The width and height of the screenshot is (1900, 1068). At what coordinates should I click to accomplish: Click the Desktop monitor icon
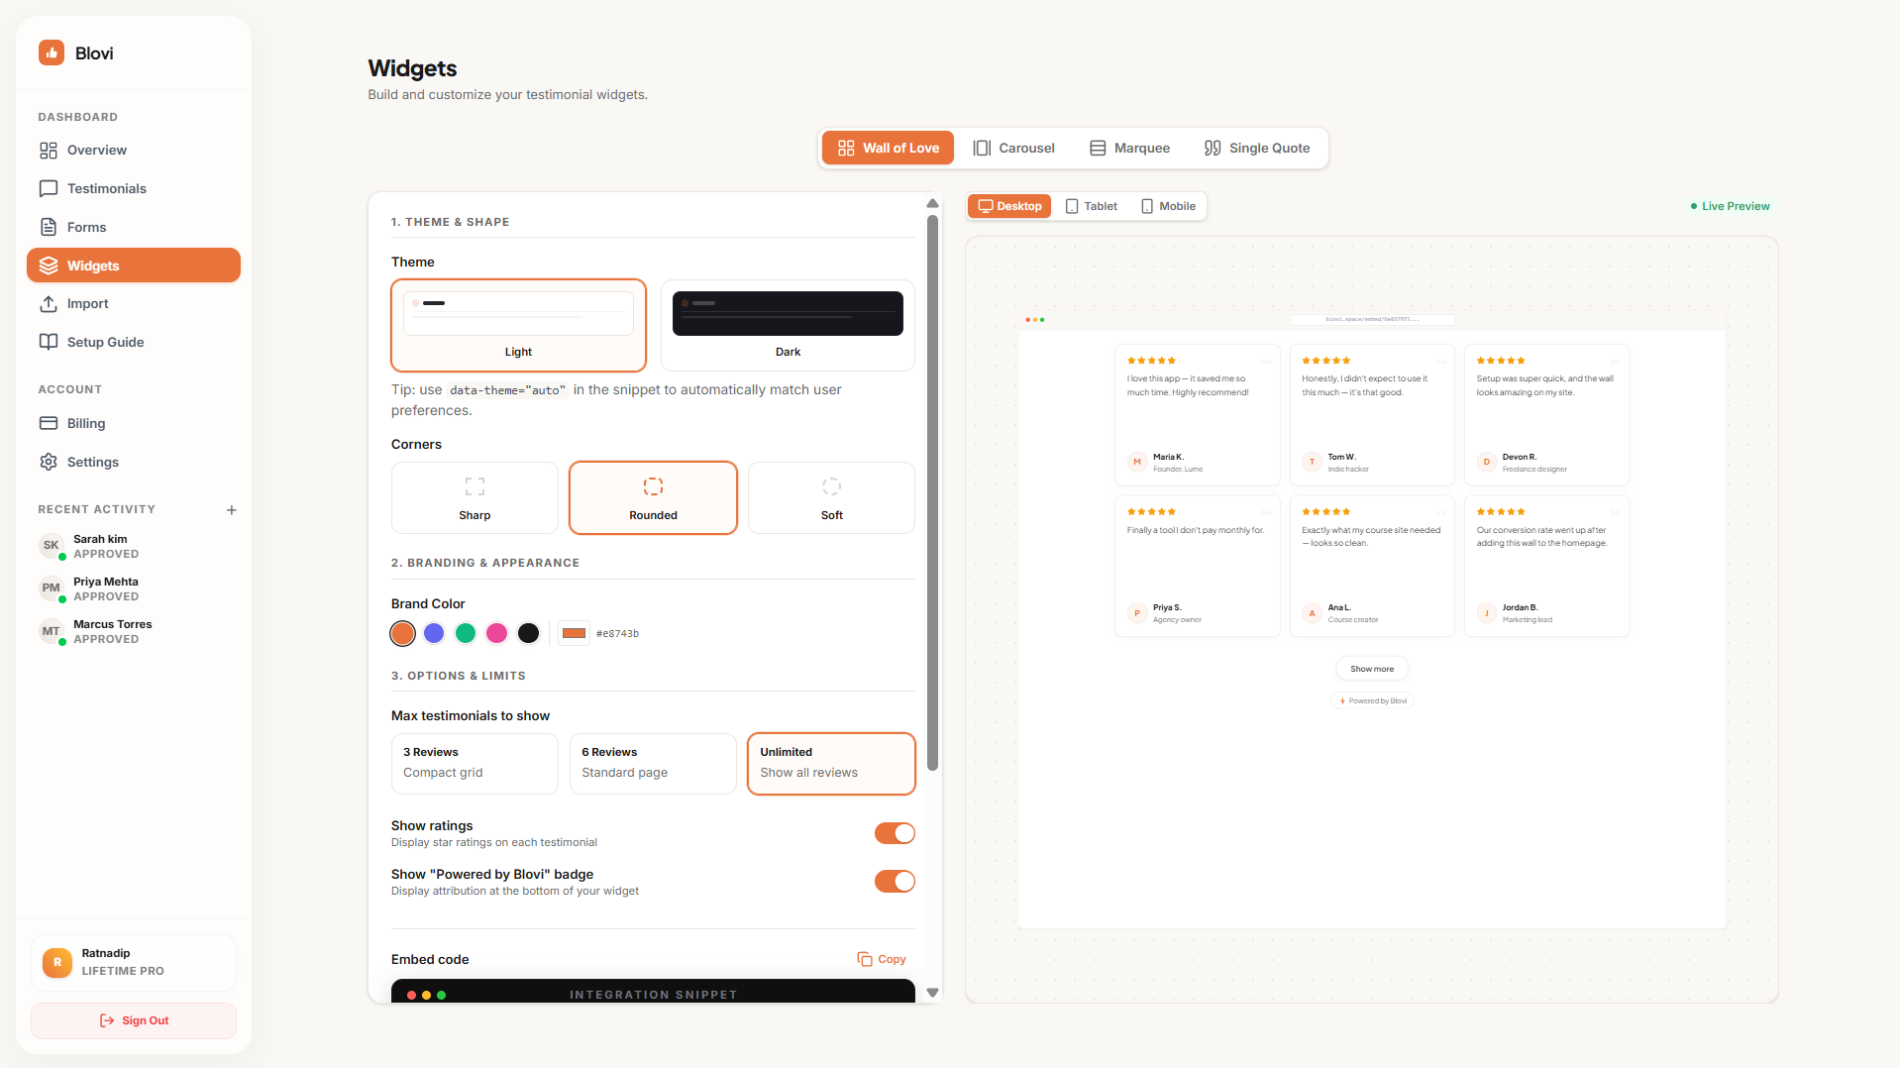pyautogui.click(x=985, y=206)
